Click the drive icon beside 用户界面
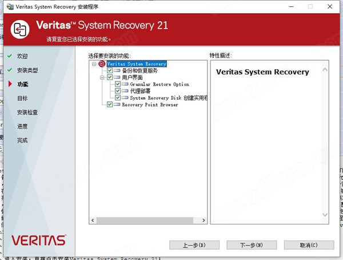The width and height of the screenshot is (343, 260). click(117, 77)
